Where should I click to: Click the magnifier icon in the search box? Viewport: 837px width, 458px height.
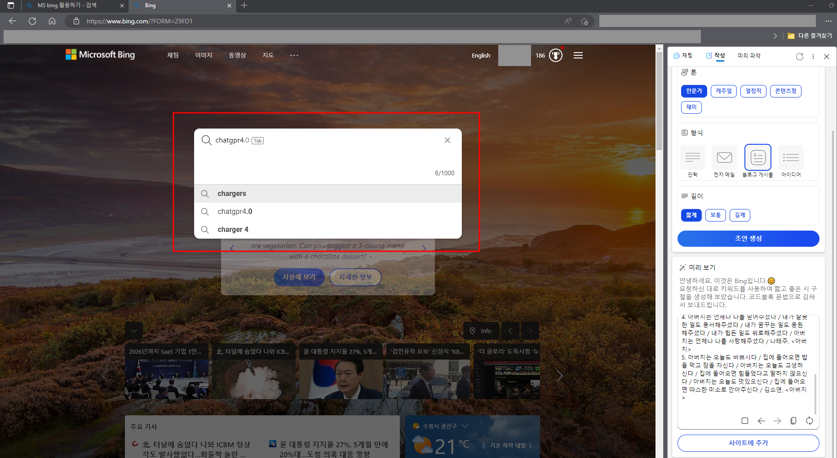(x=206, y=140)
